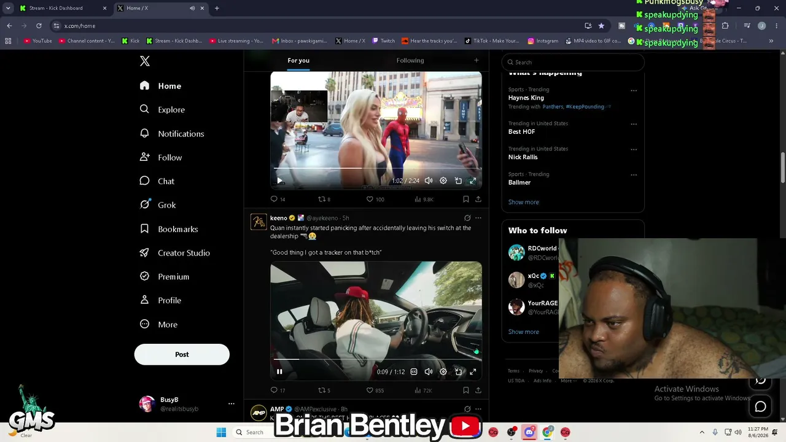This screenshot has height=442, width=786.
Task: Repost keeno's post with 5 reposts
Action: click(x=324, y=390)
